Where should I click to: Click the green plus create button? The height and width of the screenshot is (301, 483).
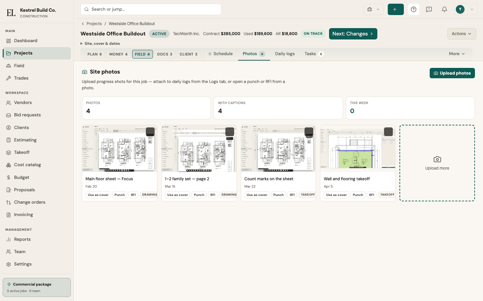396,9
